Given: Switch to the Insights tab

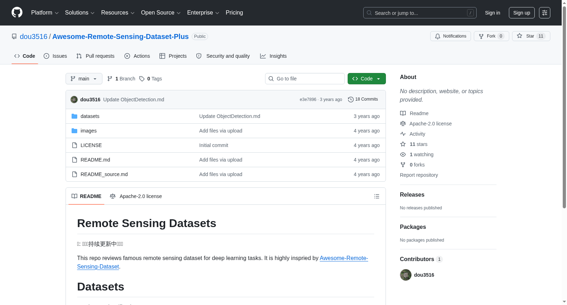Looking at the screenshot, I should [x=273, y=56].
